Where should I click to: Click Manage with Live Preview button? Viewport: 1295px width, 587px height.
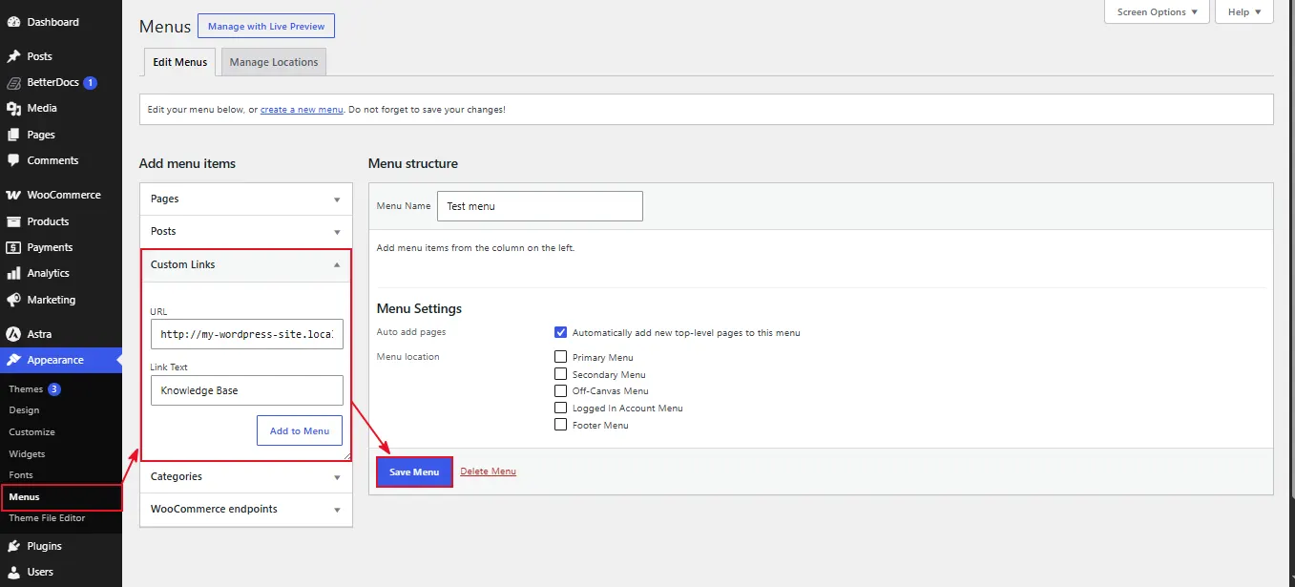click(266, 26)
